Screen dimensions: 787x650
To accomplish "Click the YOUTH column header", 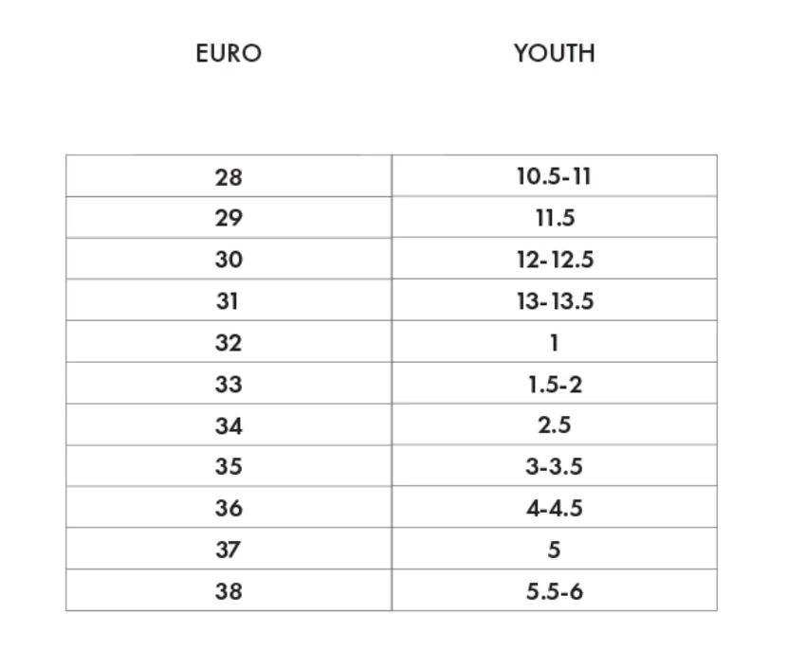I will (x=555, y=54).
